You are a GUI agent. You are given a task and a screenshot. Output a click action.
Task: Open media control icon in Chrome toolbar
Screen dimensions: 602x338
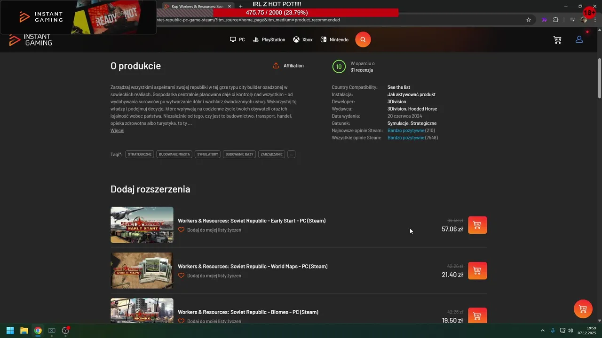click(572, 20)
